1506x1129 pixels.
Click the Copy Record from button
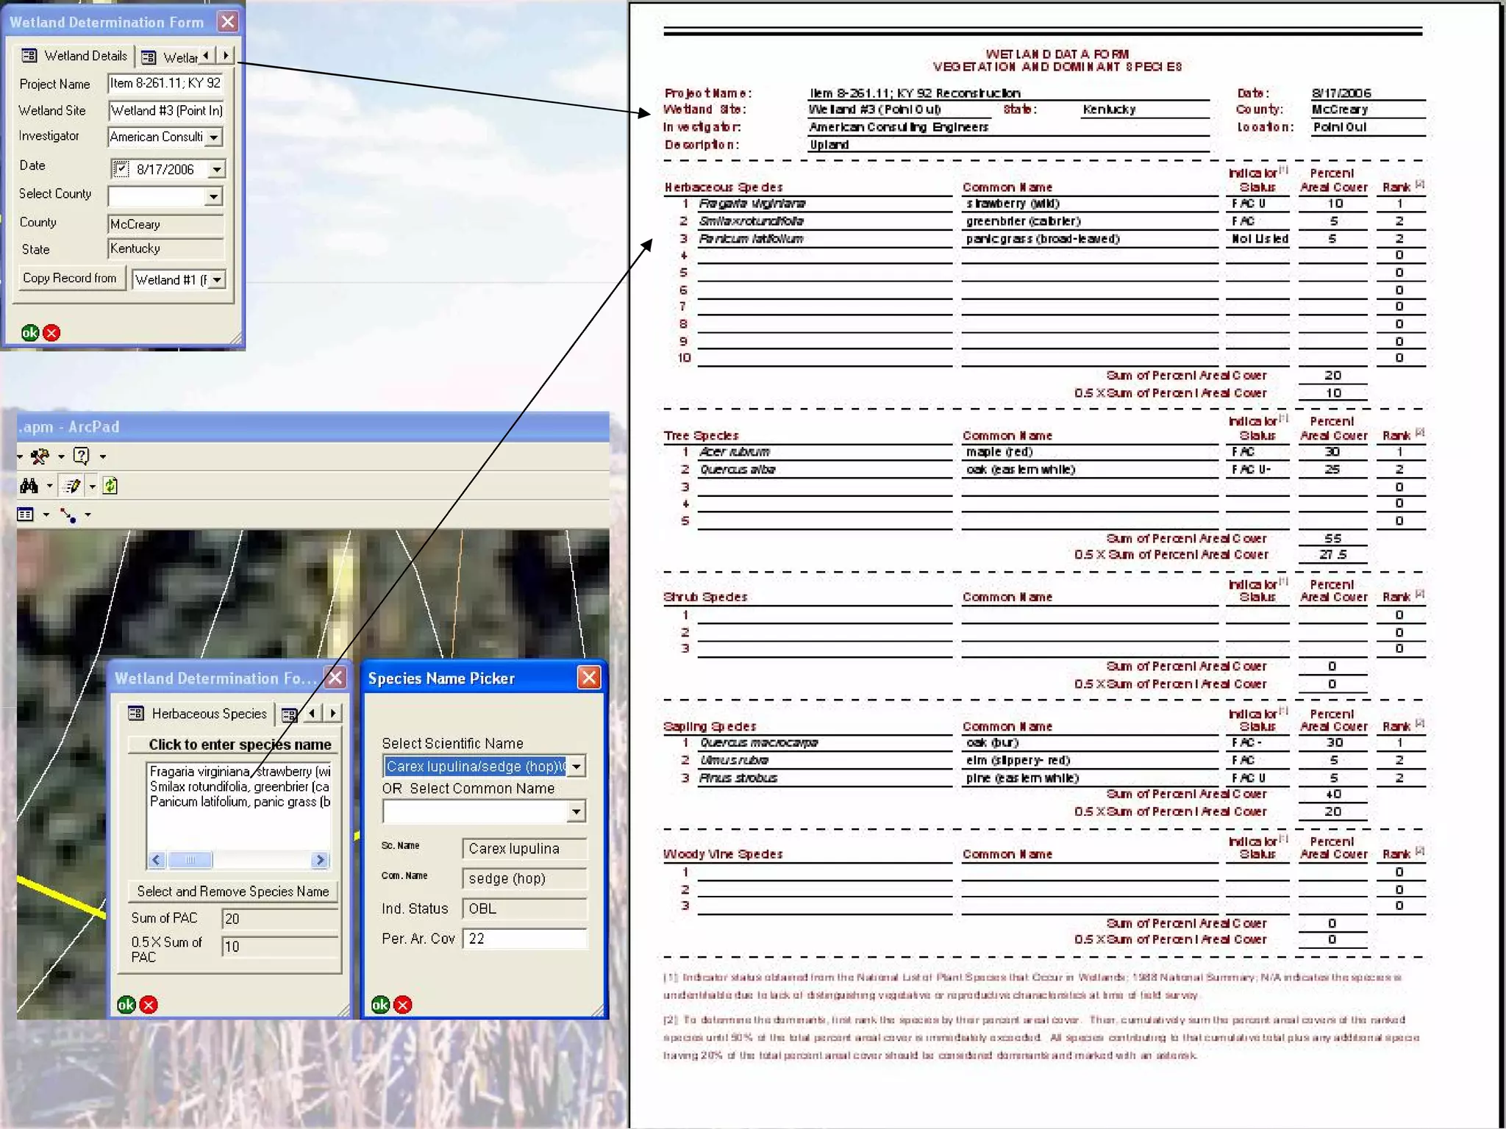pyautogui.click(x=70, y=279)
